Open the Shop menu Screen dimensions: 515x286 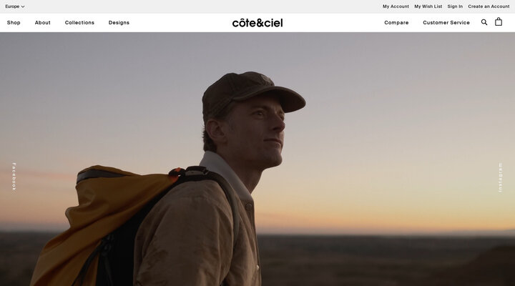point(14,23)
